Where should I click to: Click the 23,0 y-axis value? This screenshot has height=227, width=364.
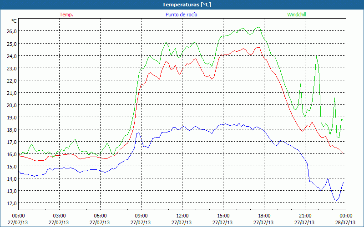click(x=12, y=68)
